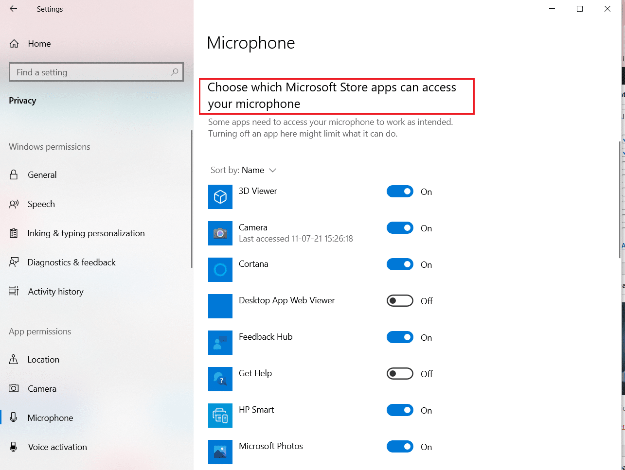Click the Find a setting search box

pos(96,72)
